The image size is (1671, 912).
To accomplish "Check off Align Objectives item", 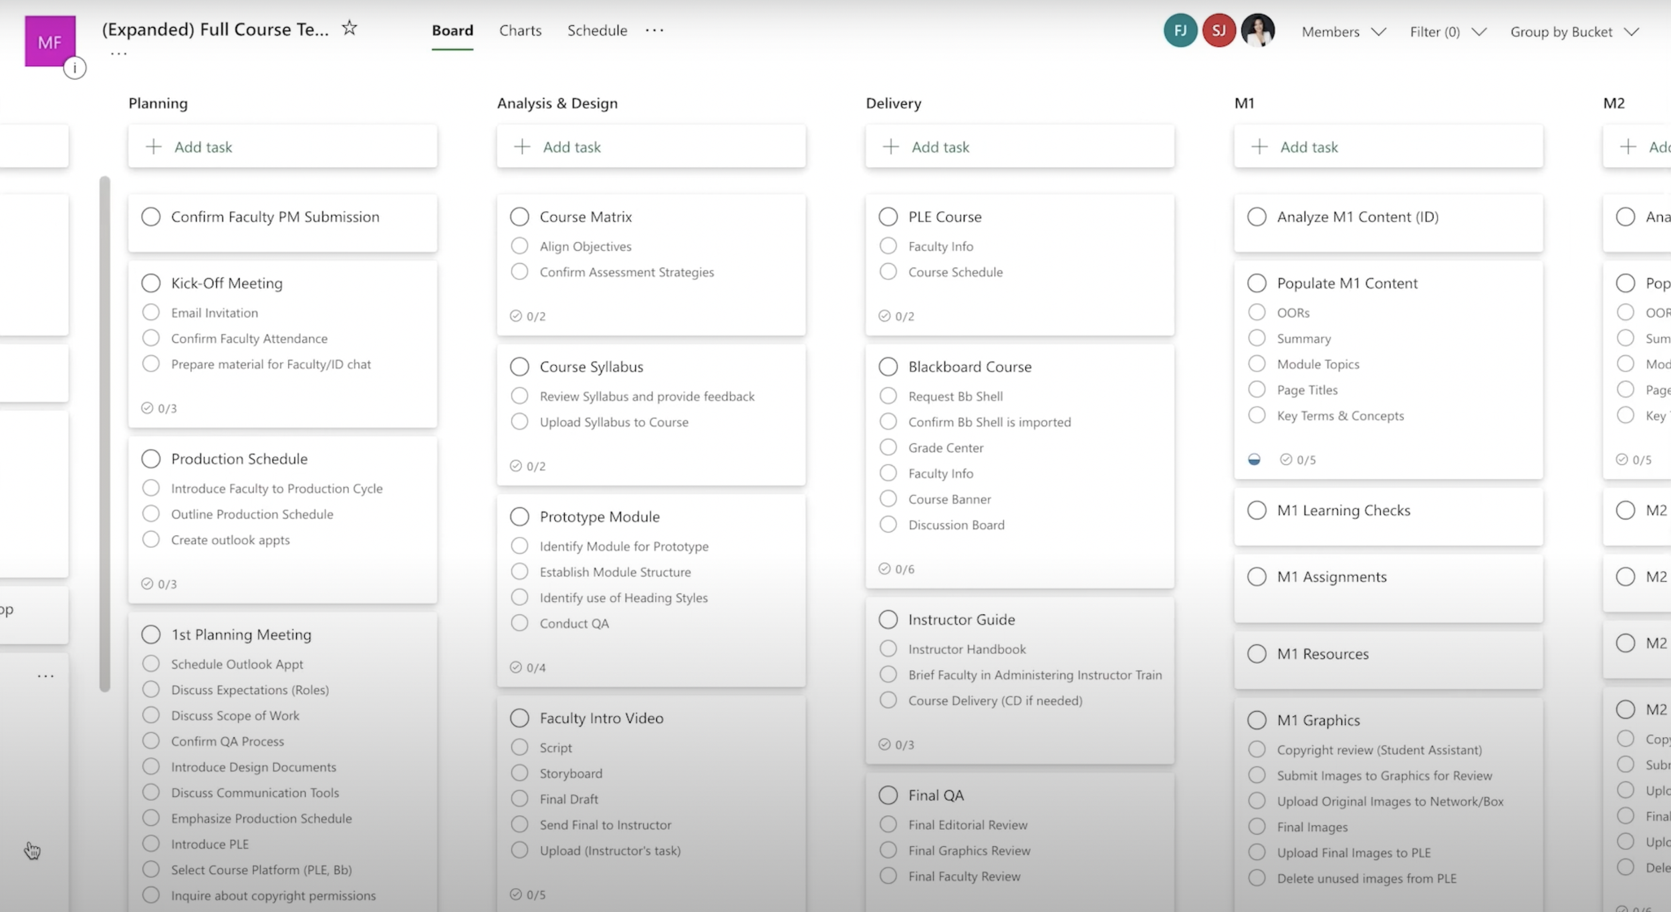I will (519, 246).
